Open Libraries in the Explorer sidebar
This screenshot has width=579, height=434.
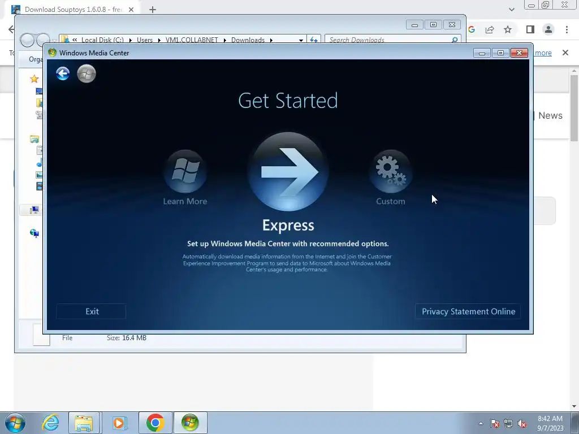click(x=34, y=139)
